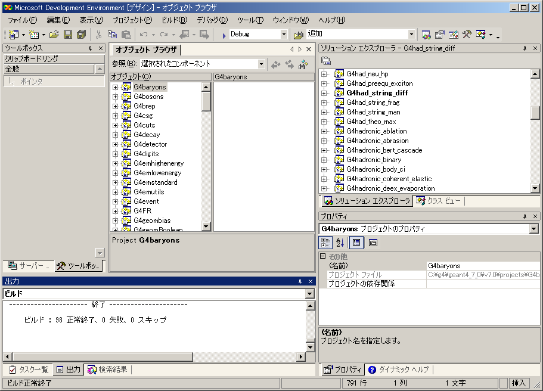Image resolution: width=543 pixels, height=391 pixels.
Task: Click the Categorized view icon in Properties
Action: point(325,243)
